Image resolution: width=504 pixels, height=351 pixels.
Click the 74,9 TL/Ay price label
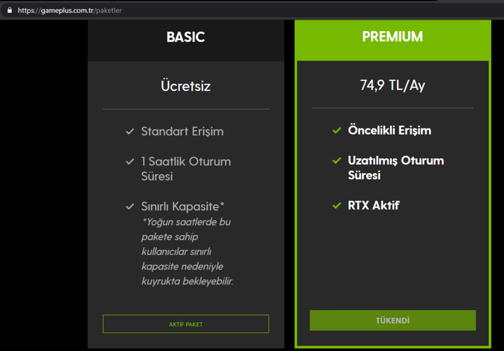click(393, 85)
